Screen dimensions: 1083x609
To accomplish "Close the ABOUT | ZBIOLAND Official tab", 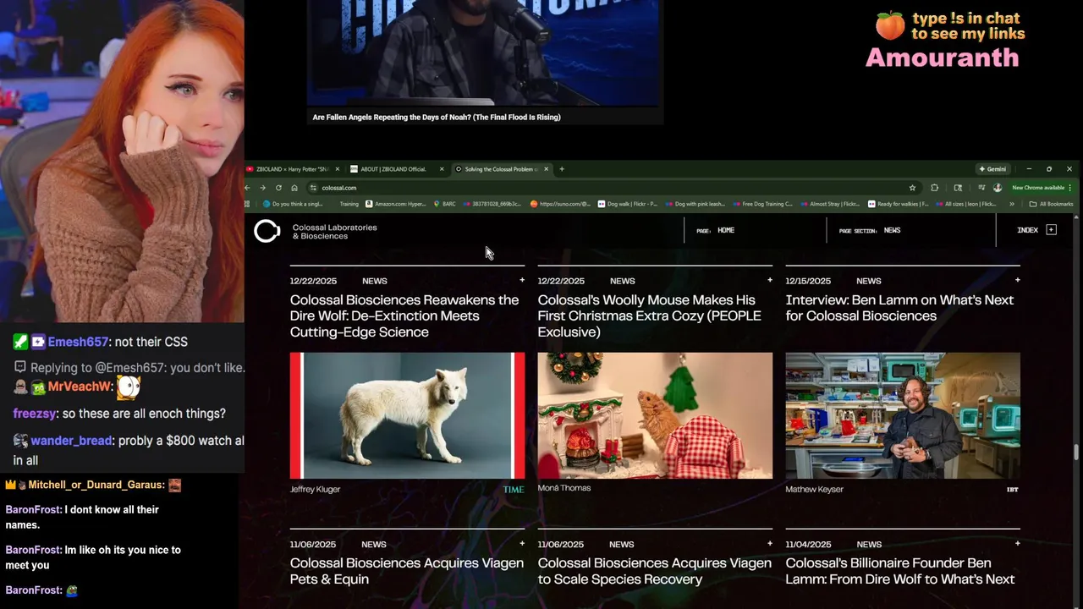I will pos(442,169).
